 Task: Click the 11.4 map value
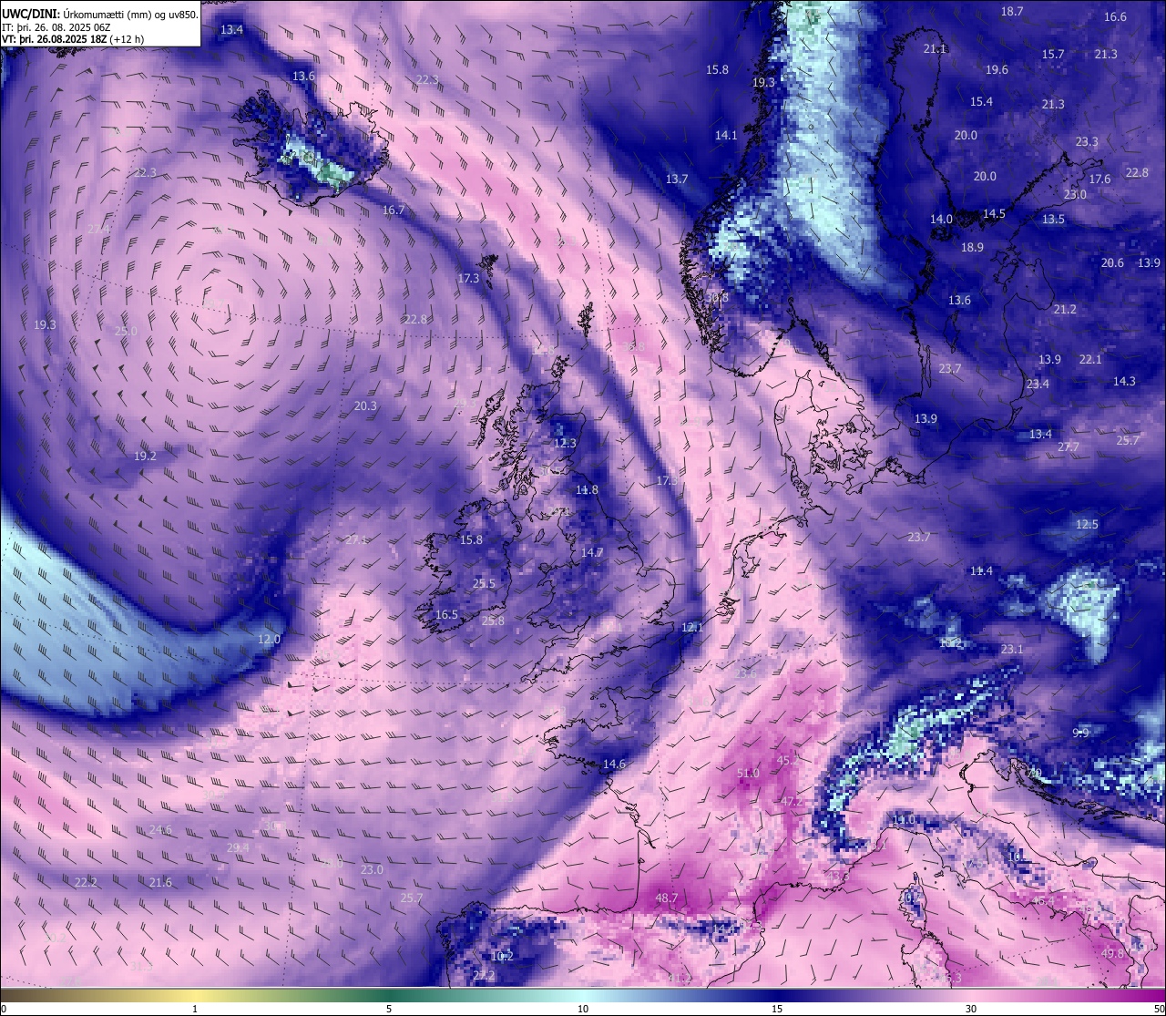click(x=981, y=571)
